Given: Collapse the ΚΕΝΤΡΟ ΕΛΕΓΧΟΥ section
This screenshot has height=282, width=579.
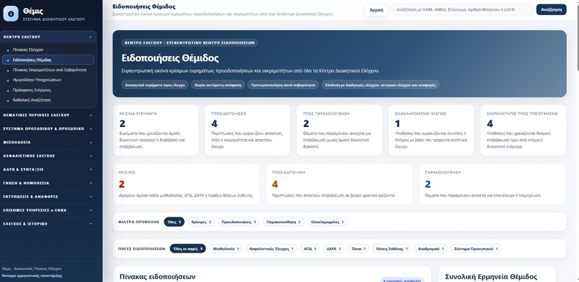Looking at the screenshot, I should click(x=48, y=37).
